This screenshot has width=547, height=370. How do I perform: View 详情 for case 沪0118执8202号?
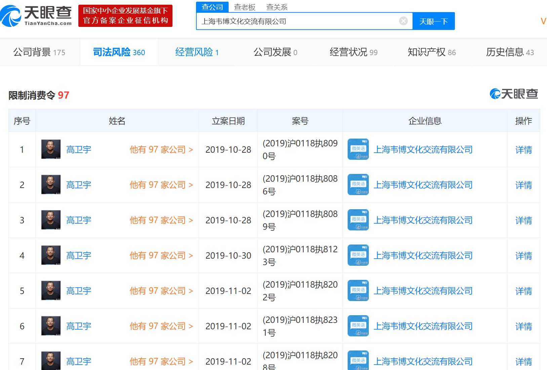pos(523,291)
